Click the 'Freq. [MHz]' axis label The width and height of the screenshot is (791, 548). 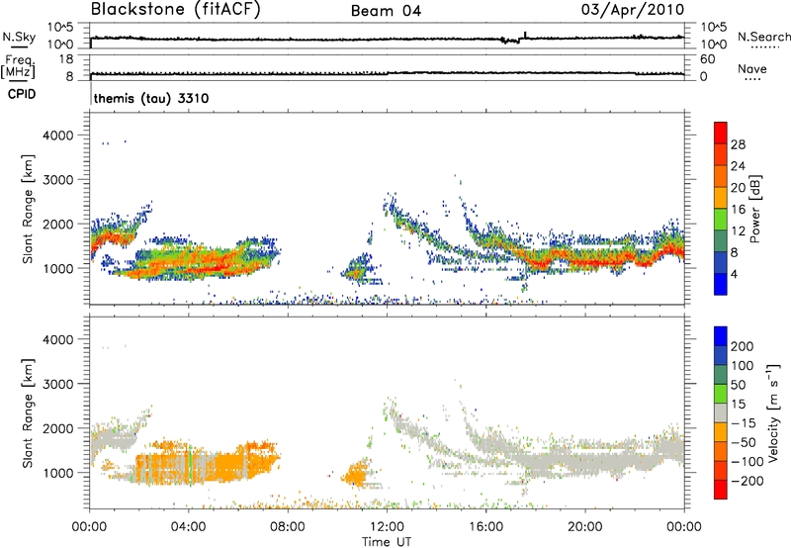(18, 67)
